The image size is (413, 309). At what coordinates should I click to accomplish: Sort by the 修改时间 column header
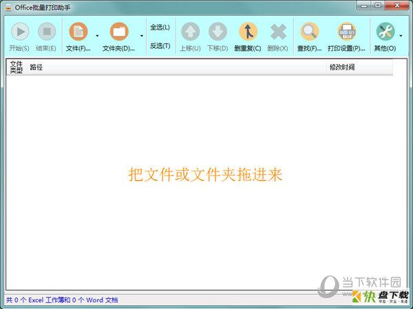[x=360, y=67]
